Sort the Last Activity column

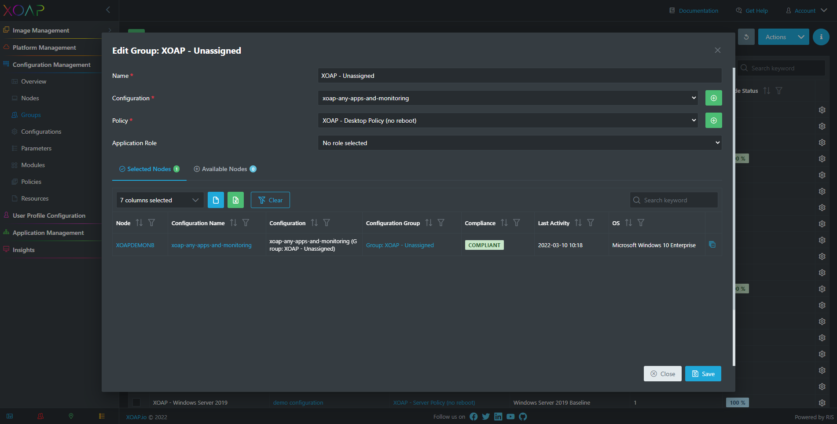pyautogui.click(x=578, y=223)
